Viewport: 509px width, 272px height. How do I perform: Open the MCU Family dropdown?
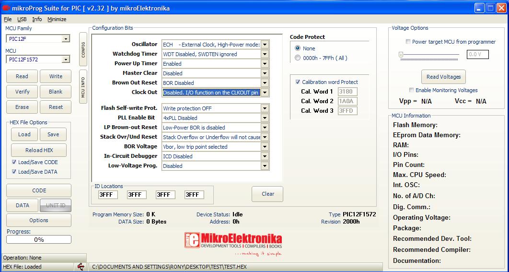(66, 39)
